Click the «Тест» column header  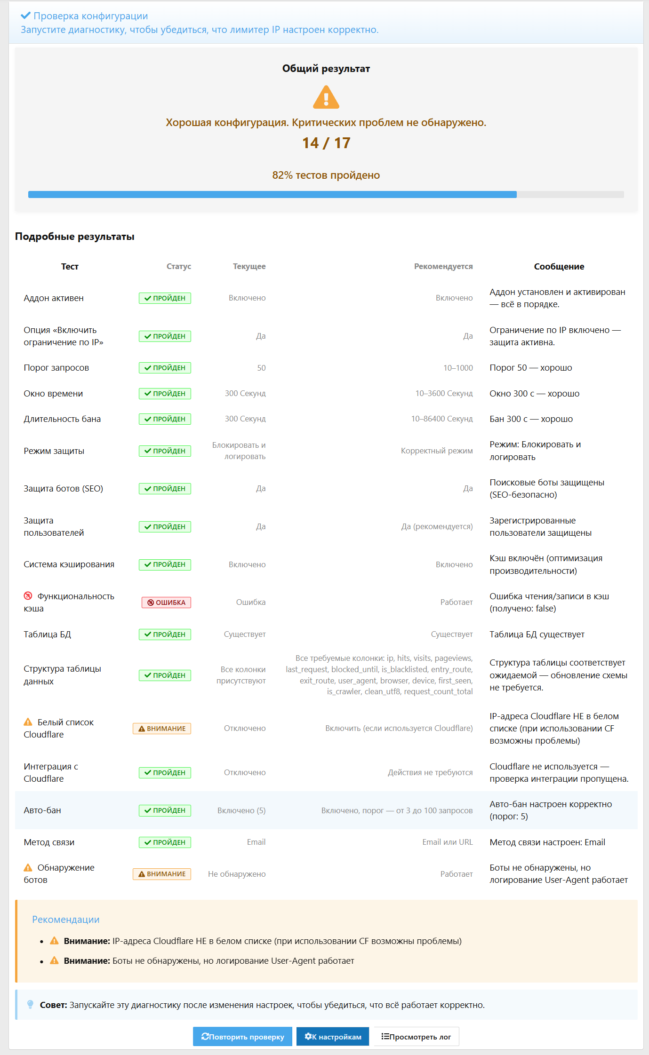pos(70,267)
